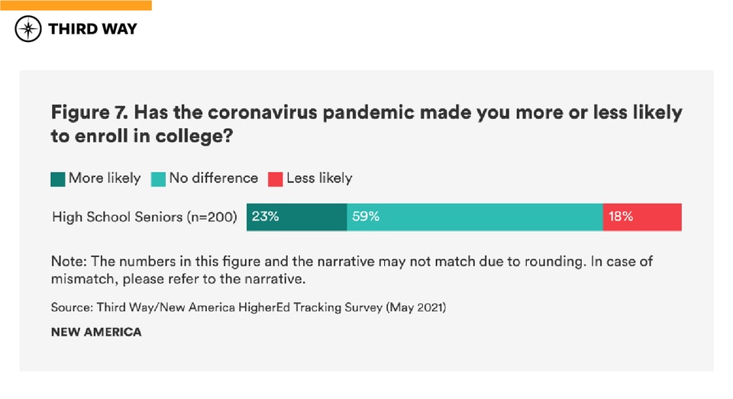
Task: Click the 59% value label
Action: [x=366, y=217]
